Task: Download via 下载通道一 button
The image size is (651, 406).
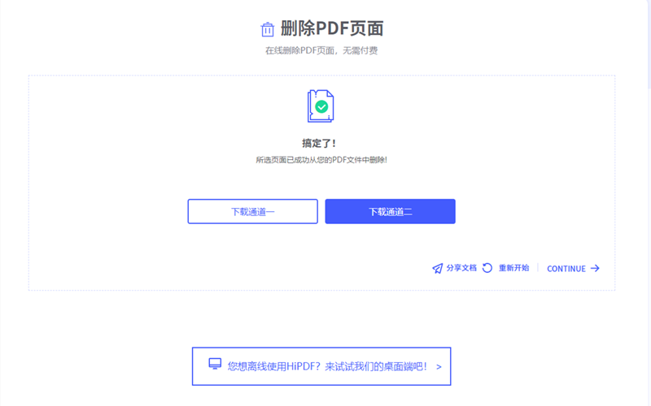Action: point(252,211)
